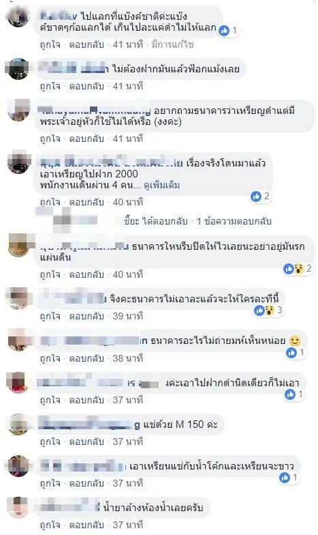This screenshot has height=535, width=318.
Task: Open like and wow reactions showing 2
Action: [x=298, y=269]
